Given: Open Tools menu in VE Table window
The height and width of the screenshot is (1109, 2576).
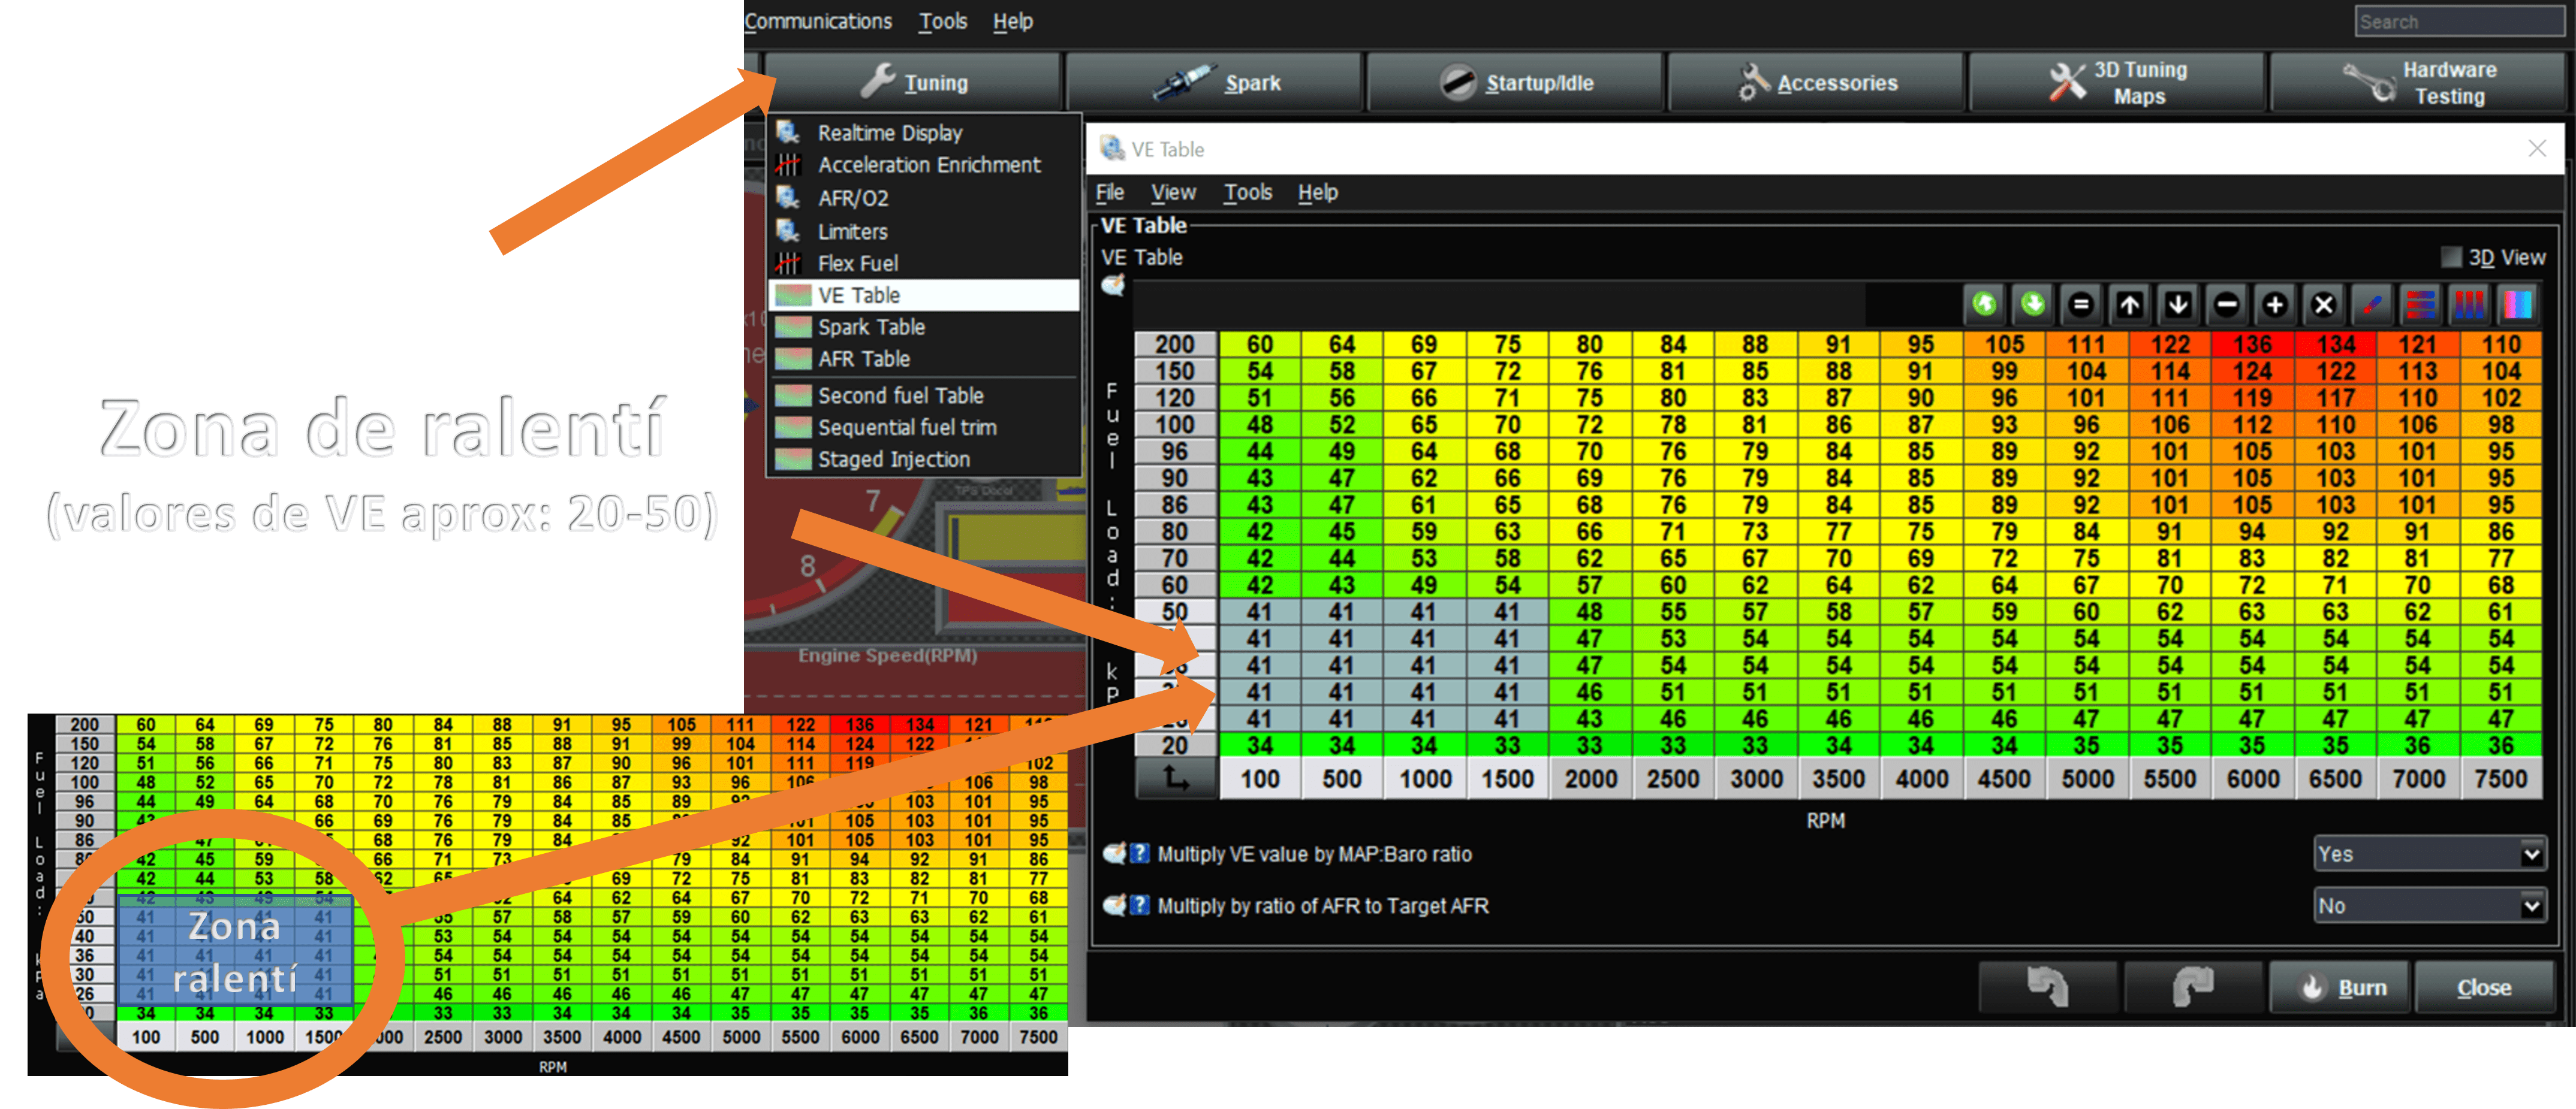Looking at the screenshot, I should point(1248,192).
